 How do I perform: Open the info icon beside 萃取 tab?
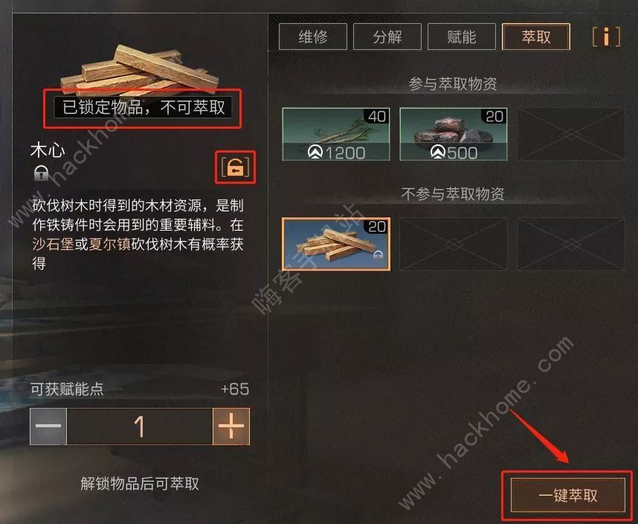click(x=606, y=36)
